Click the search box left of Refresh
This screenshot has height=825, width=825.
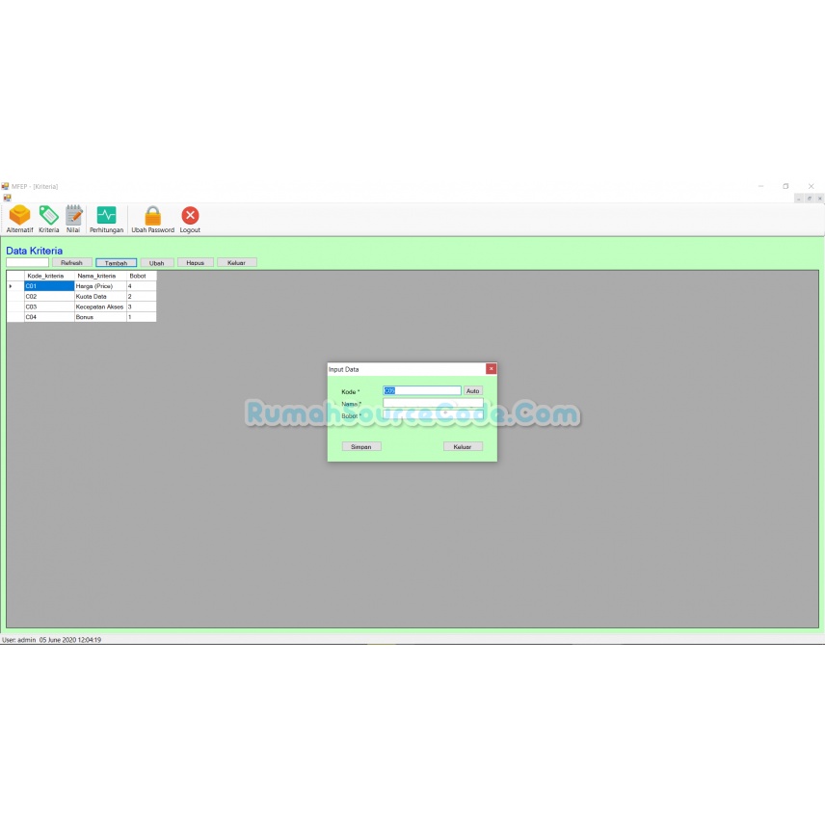tap(27, 262)
